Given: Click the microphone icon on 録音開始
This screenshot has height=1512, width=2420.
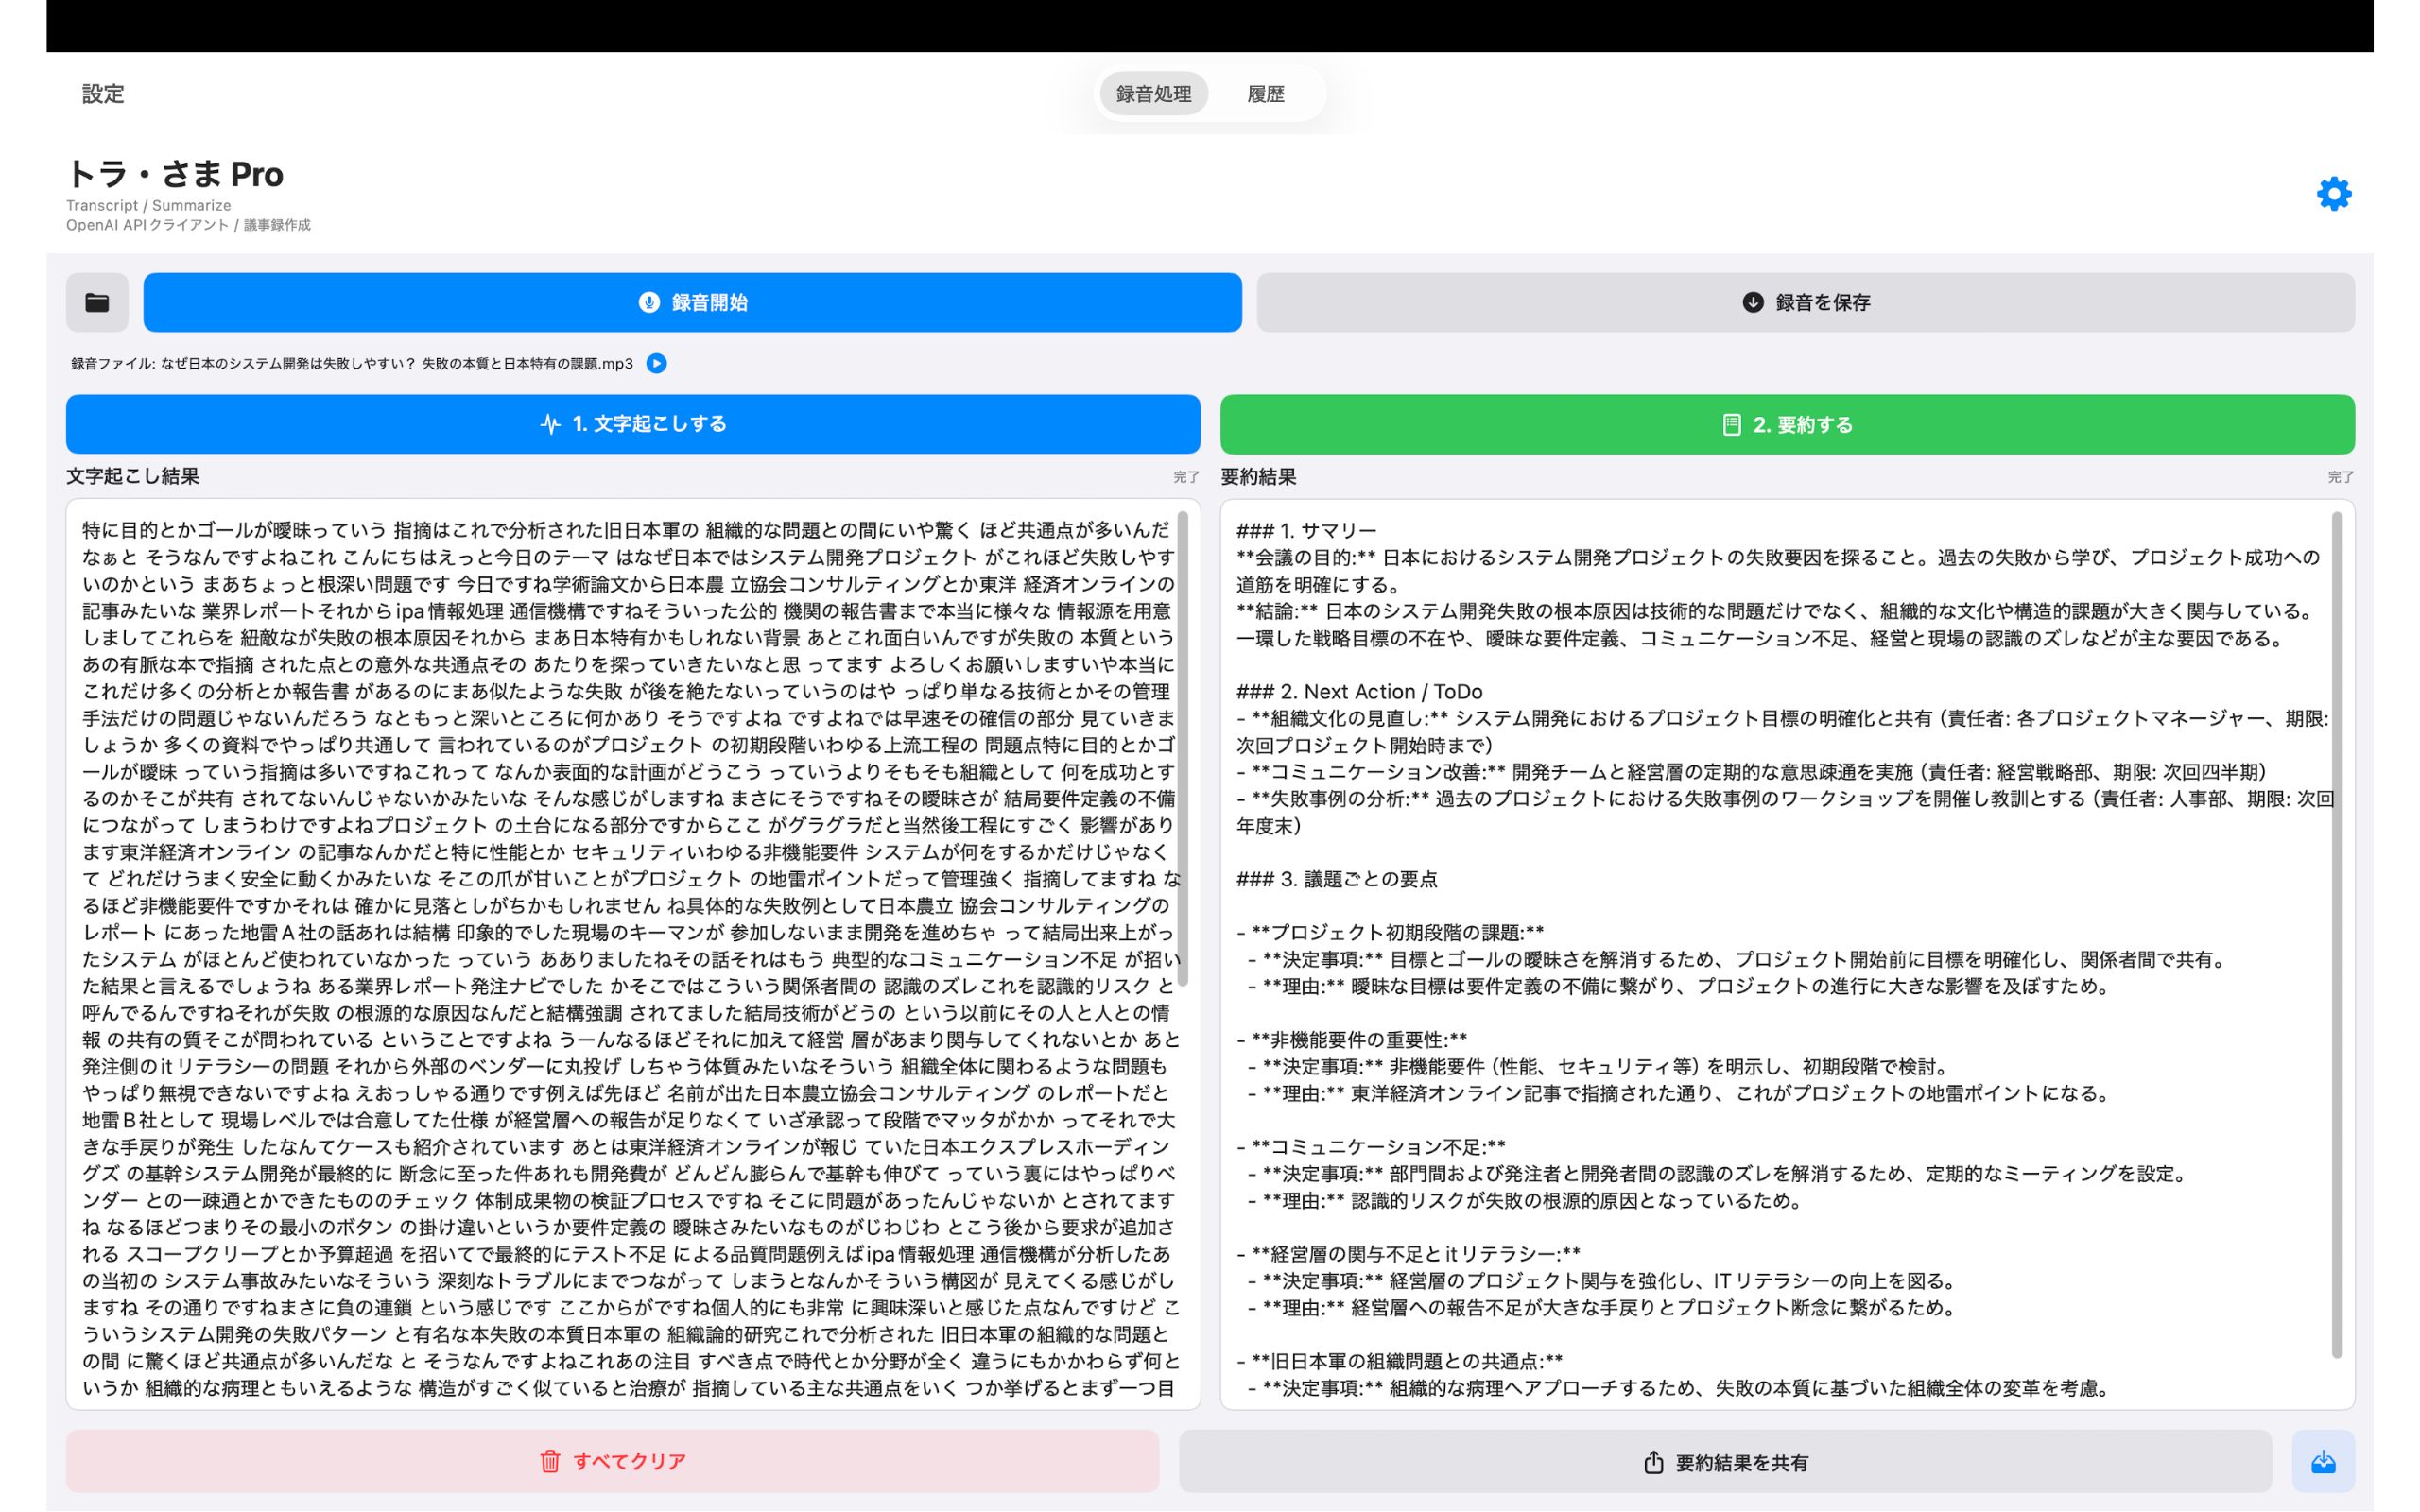Looking at the screenshot, I should tap(649, 302).
